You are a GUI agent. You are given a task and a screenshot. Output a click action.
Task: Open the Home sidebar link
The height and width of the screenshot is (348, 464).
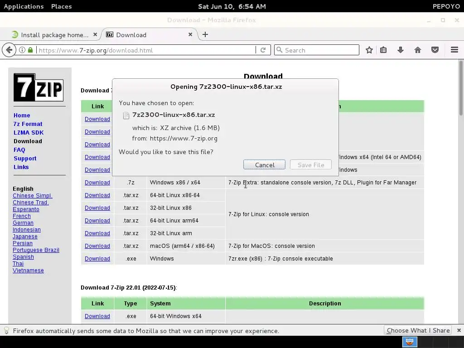22,116
